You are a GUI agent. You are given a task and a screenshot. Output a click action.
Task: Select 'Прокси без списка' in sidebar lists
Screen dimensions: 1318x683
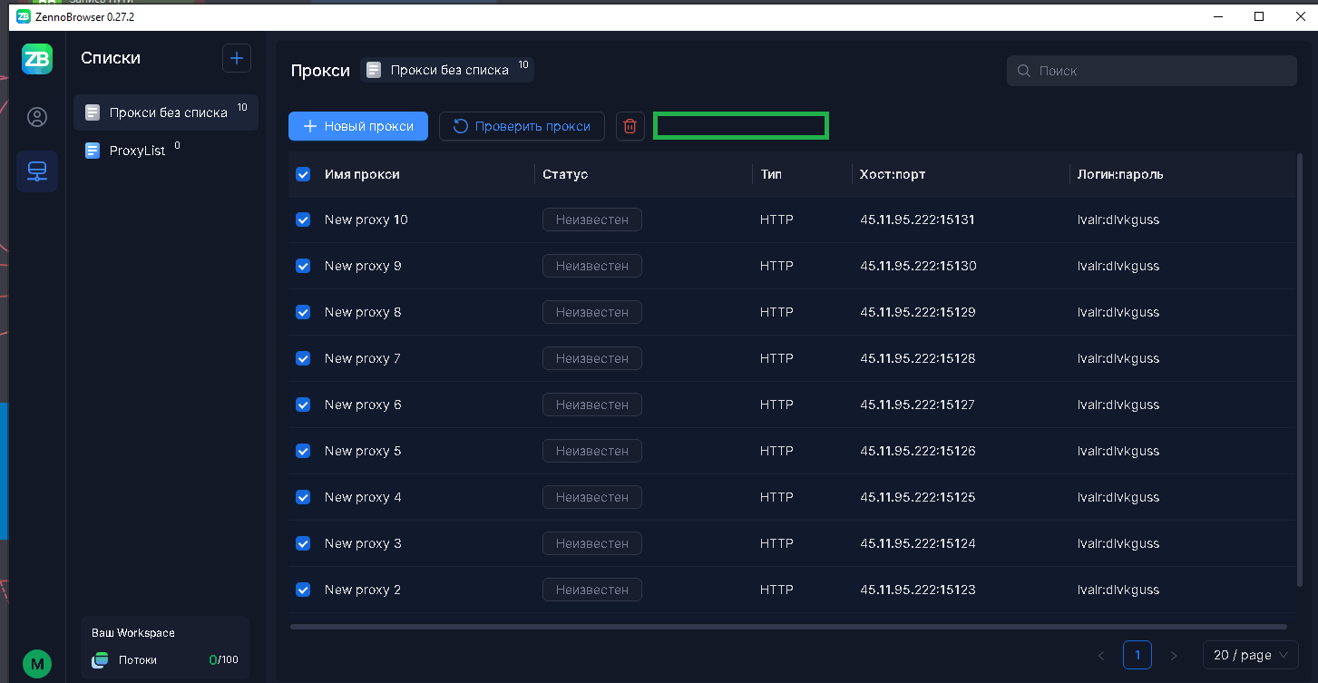[x=167, y=112]
